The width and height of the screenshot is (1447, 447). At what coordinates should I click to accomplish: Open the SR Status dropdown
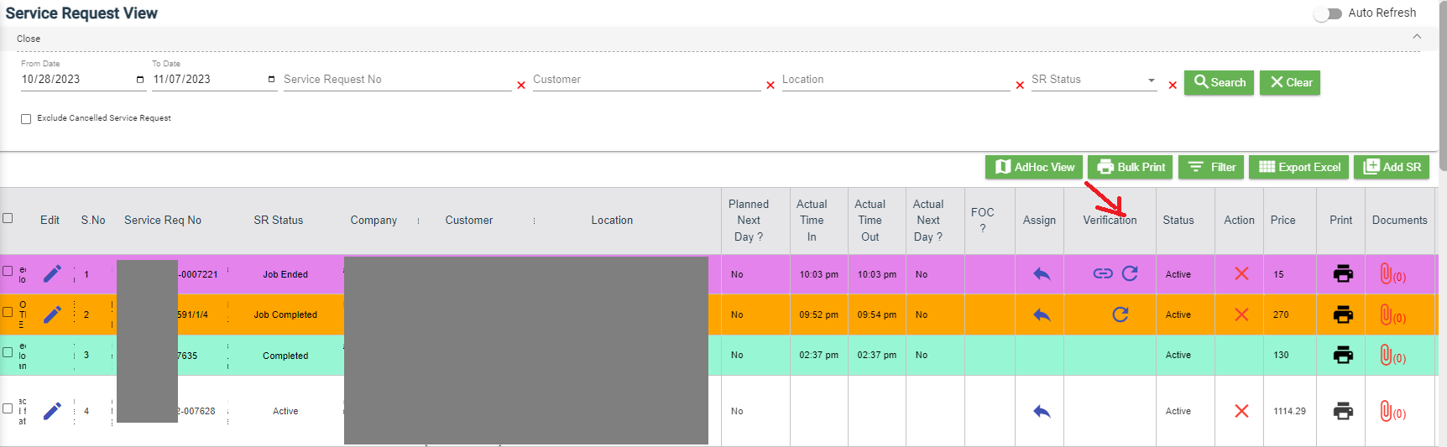click(1151, 81)
